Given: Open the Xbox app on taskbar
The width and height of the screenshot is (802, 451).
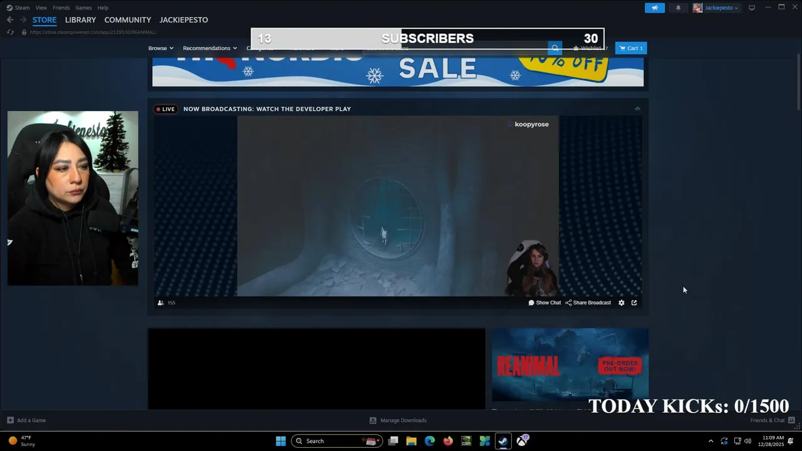Looking at the screenshot, I should [522, 441].
